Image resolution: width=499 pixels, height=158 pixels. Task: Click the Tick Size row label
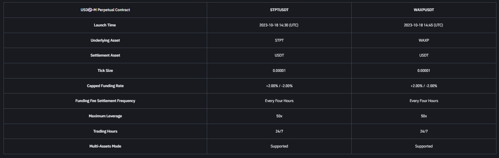point(105,71)
